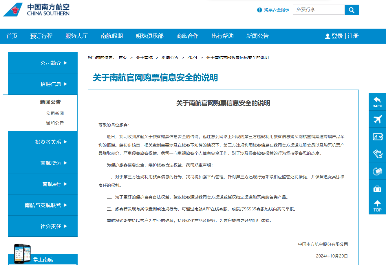Select 出行帮助 in the navigation bar
This screenshot has height=265, width=386.
(x=222, y=36)
